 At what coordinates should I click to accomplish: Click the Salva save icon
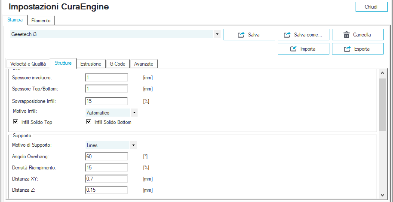[241, 35]
